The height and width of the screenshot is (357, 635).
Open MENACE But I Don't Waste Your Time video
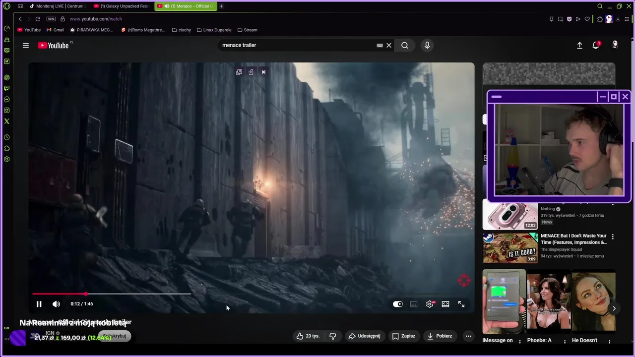coord(573,239)
